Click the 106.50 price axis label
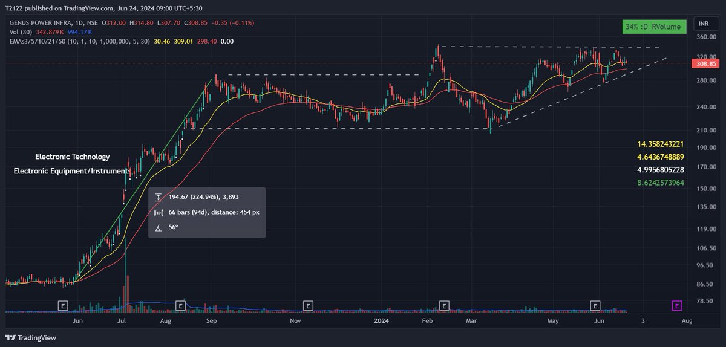Image resolution: width=726 pixels, height=347 pixels. pos(705,248)
